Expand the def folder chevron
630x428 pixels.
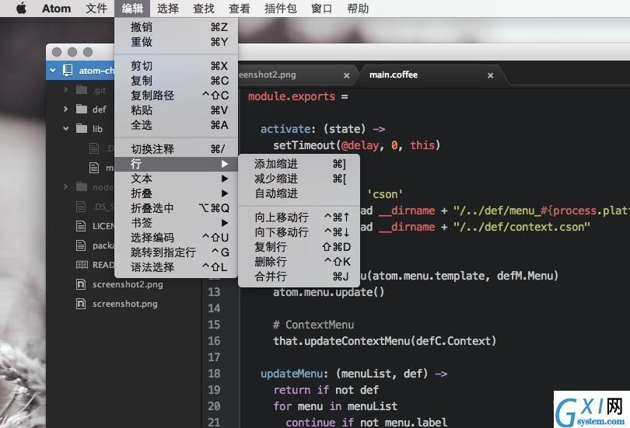[65, 109]
